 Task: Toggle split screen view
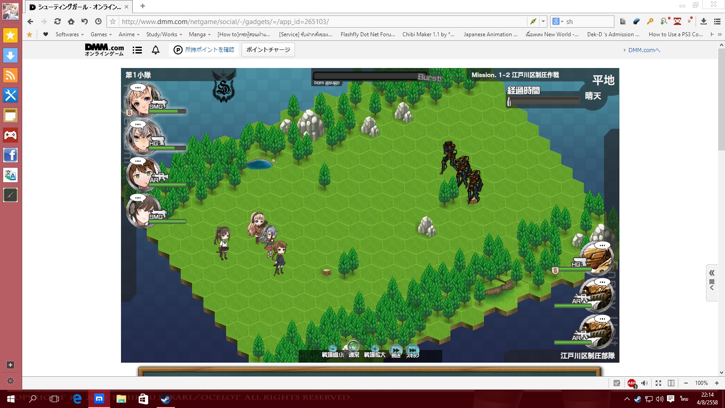pyautogui.click(x=671, y=383)
